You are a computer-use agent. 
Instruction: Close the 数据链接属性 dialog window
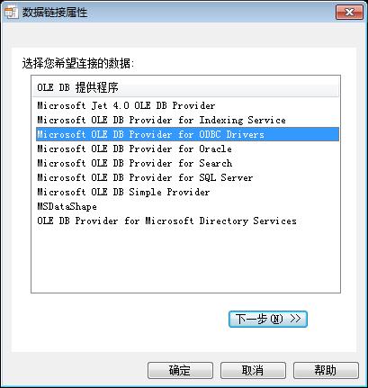(349, 13)
